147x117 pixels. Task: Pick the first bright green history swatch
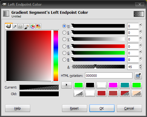79,85
